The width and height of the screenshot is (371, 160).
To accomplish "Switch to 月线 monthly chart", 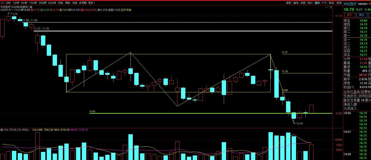I will (75, 3).
